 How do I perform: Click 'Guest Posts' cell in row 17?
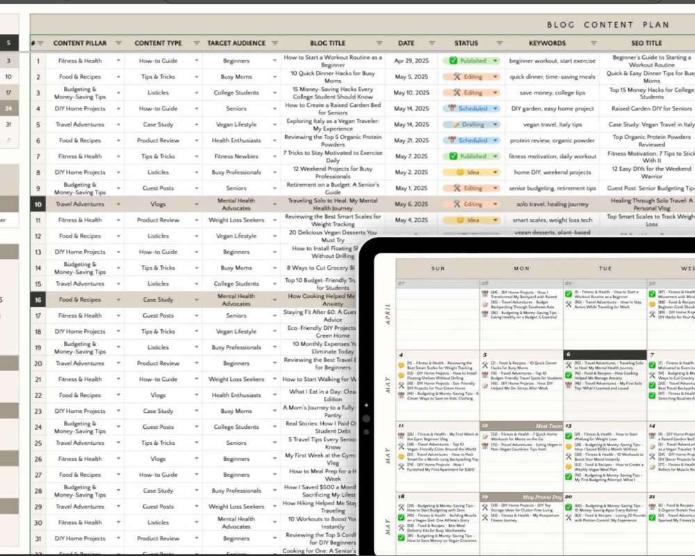coord(158,316)
